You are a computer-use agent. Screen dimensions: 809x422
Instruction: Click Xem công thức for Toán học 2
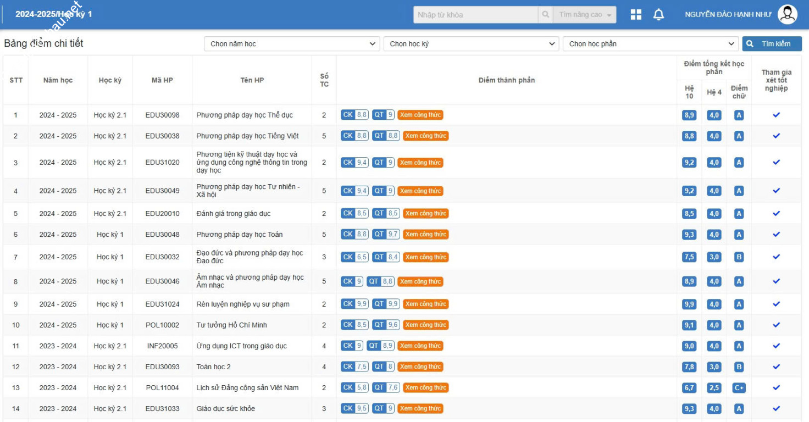[x=420, y=367]
